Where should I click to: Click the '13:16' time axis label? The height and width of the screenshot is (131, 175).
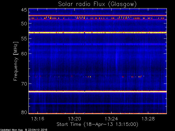pyautogui.click(x=38, y=119)
